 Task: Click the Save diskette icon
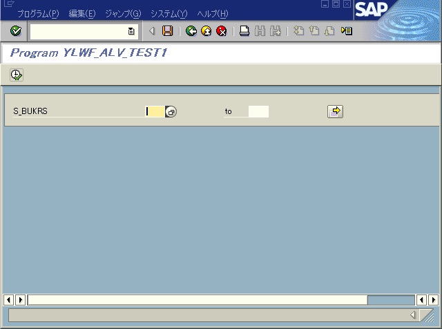coord(167,31)
